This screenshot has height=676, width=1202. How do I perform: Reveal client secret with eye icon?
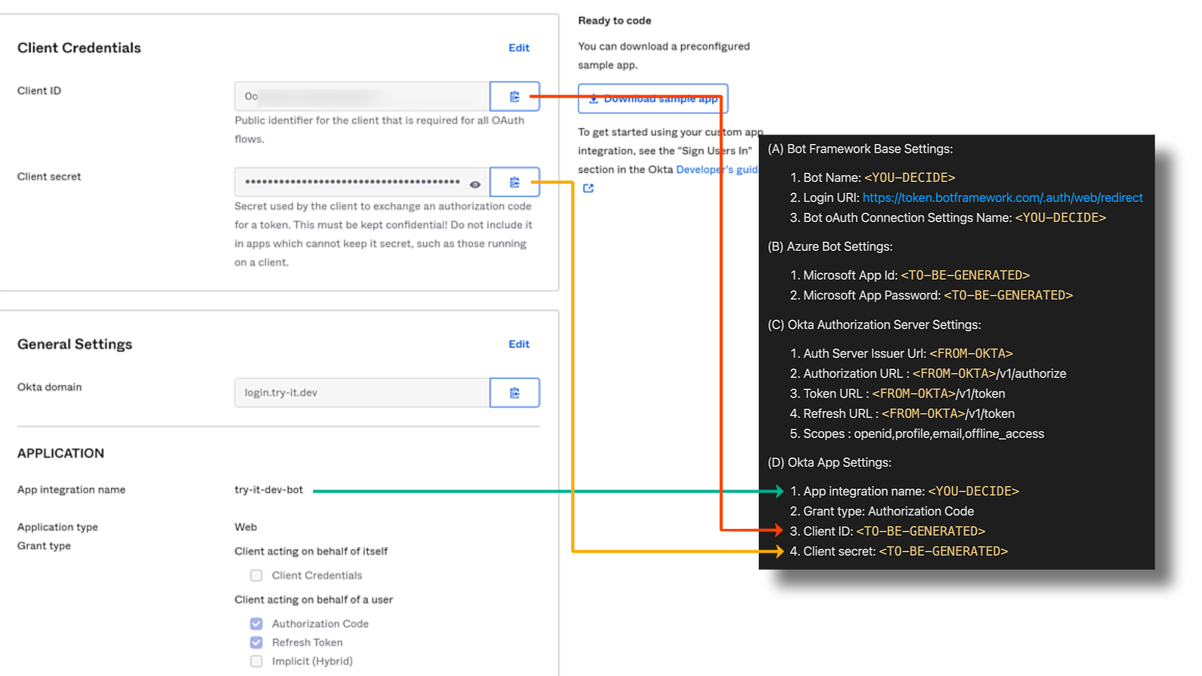pos(475,185)
